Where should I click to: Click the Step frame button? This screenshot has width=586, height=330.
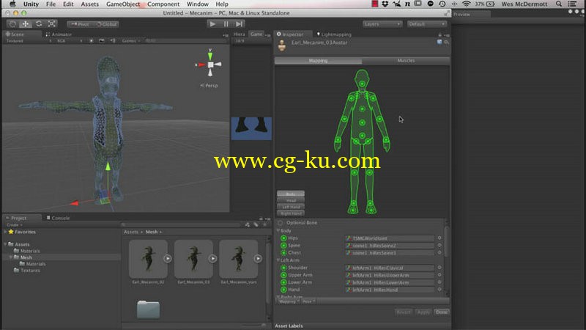coord(239,24)
